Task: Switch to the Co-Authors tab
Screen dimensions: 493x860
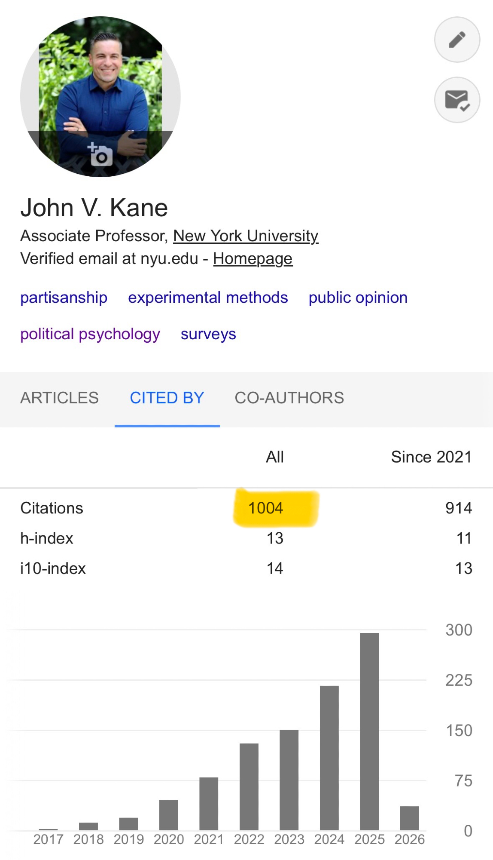Action: (289, 398)
